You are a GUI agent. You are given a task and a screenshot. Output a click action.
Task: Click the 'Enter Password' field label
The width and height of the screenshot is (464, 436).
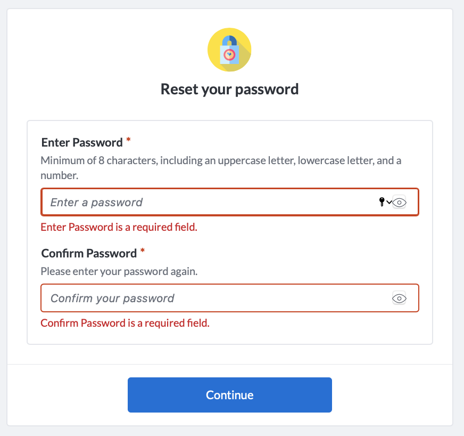[82, 142]
